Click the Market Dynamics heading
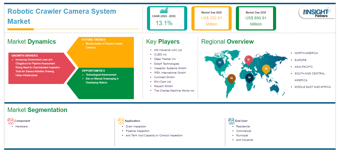339x152 pixels. click(32, 42)
